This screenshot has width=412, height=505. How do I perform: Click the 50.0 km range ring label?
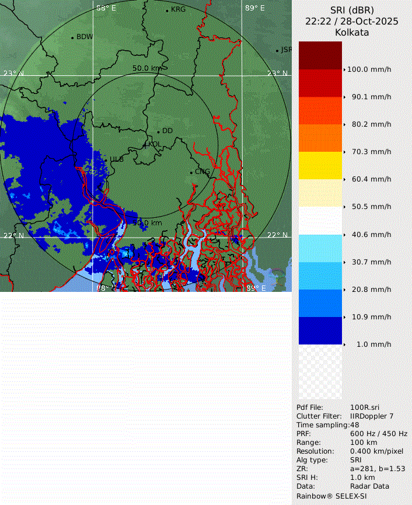(146, 68)
